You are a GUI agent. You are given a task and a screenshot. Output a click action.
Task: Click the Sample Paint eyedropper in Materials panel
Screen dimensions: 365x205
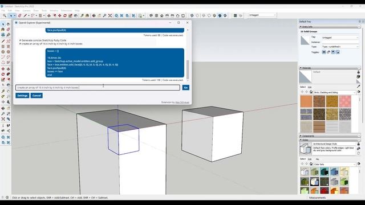click(359, 86)
